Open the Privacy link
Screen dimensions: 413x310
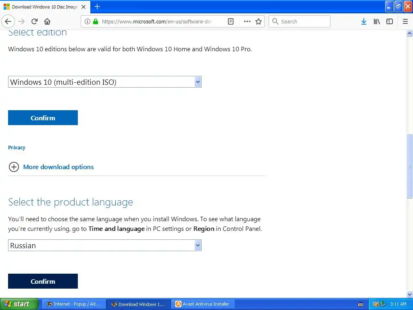coord(17,148)
